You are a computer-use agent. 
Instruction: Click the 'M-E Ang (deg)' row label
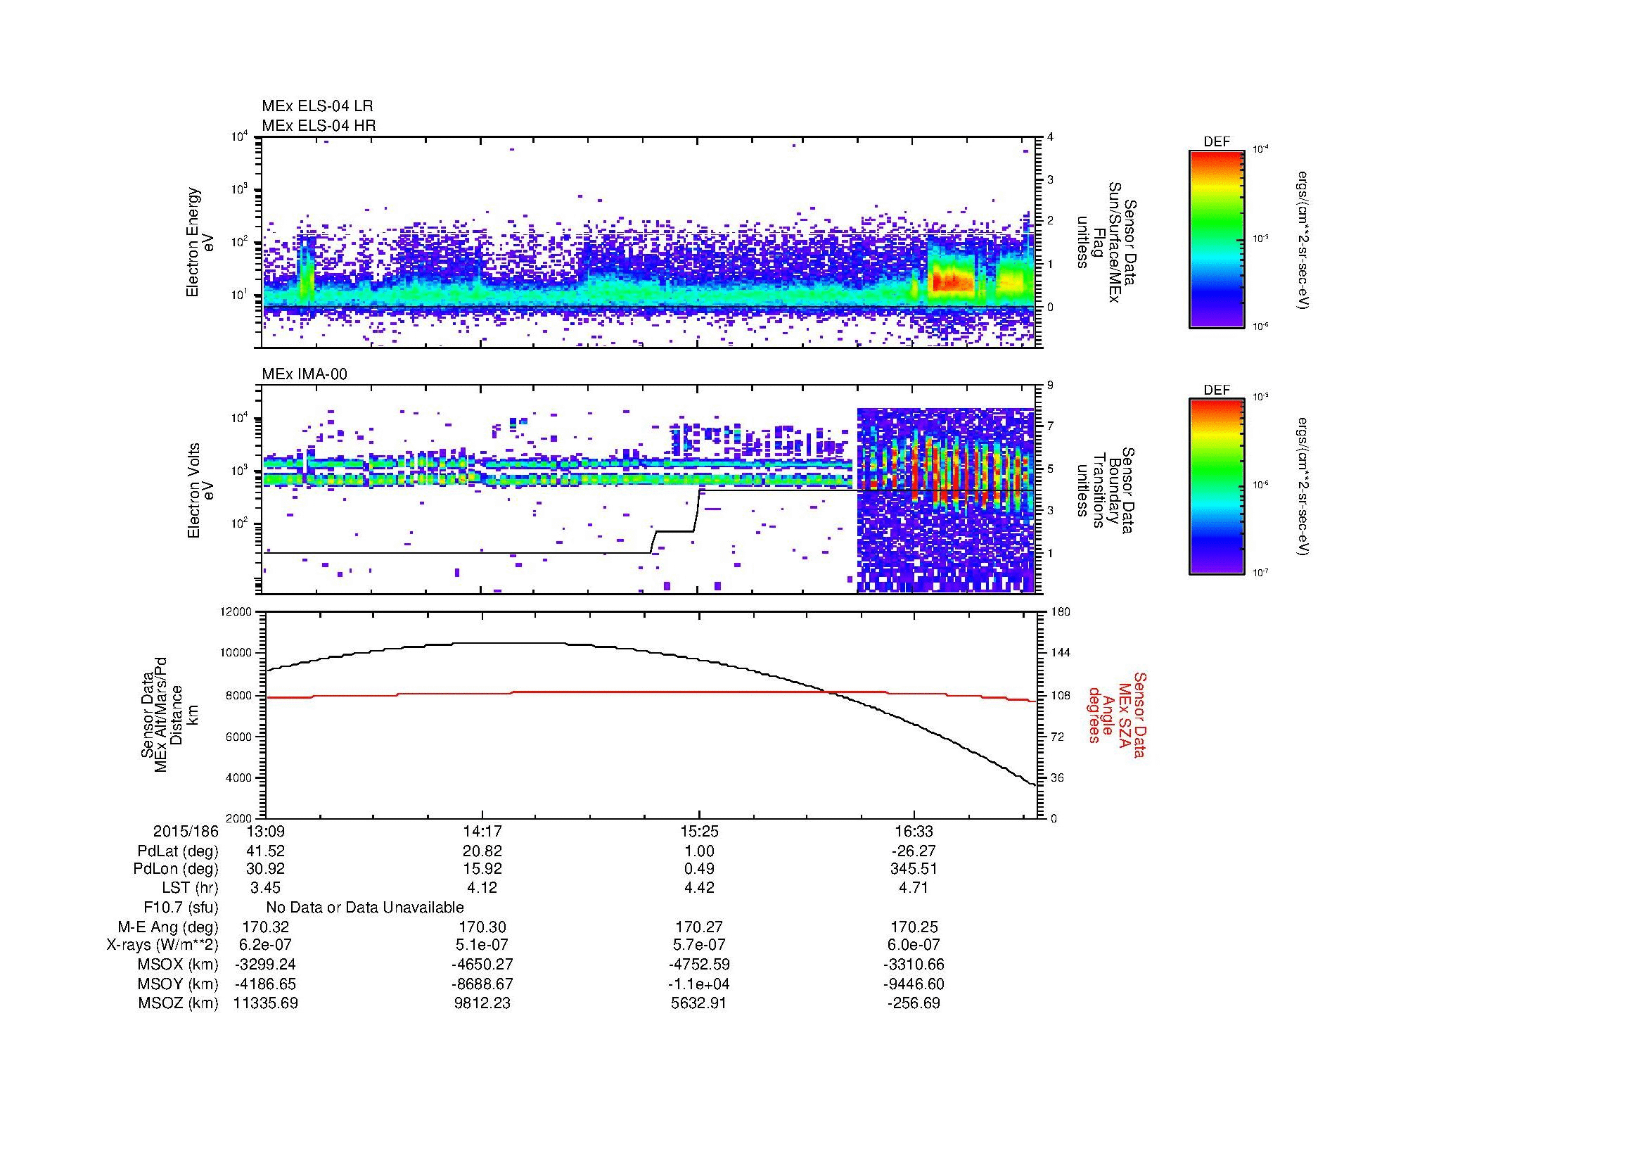168,927
